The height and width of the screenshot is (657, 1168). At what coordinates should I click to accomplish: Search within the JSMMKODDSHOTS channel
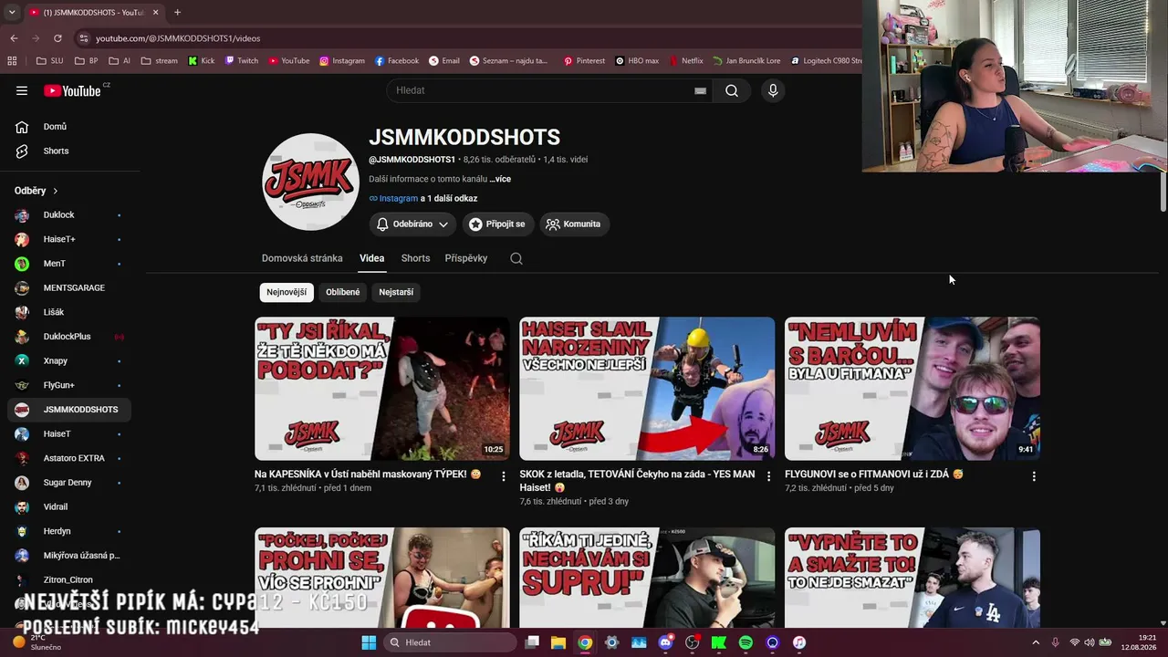coord(516,258)
